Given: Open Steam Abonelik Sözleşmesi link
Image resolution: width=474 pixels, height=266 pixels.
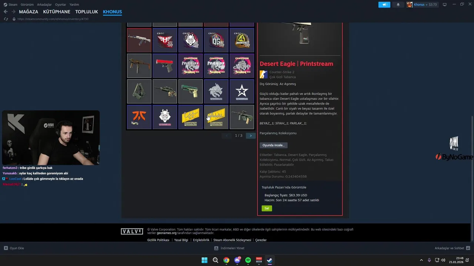Looking at the screenshot, I should click(x=232, y=240).
